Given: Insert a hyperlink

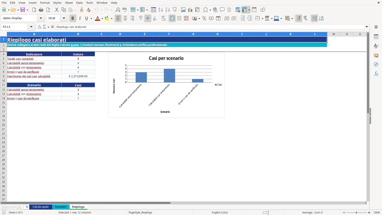Looking at the screenshot, I should tap(215, 10).
